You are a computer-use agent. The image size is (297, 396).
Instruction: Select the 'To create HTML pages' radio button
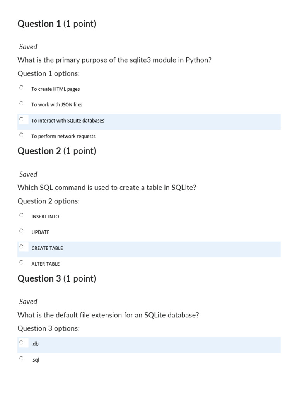(x=21, y=88)
